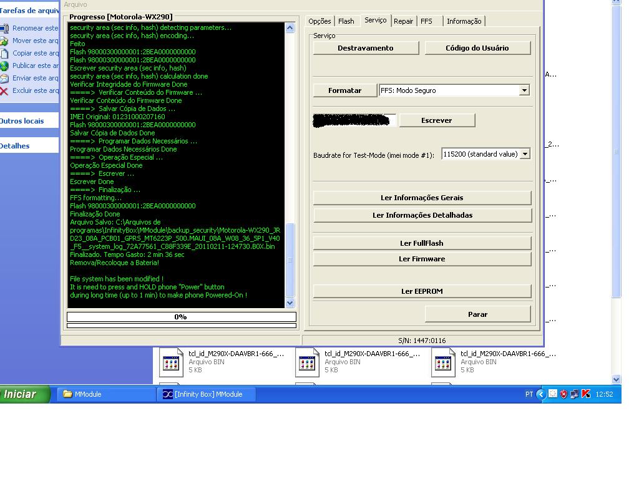Screen dimensions: 639x479
Task: Click the Parar button
Action: coord(477,314)
